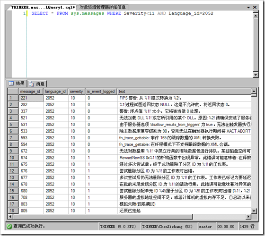Click text cell starting RowsetNewSS
Screen dimensions: 265x236
184,158
